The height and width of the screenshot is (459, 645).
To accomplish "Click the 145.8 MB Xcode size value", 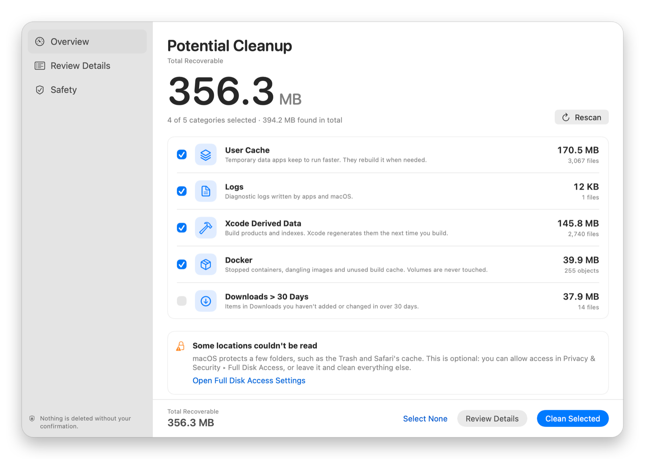I will point(578,223).
